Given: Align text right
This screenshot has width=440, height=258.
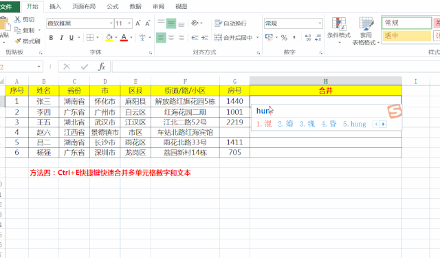Looking at the screenshot, I should tap(181, 37).
